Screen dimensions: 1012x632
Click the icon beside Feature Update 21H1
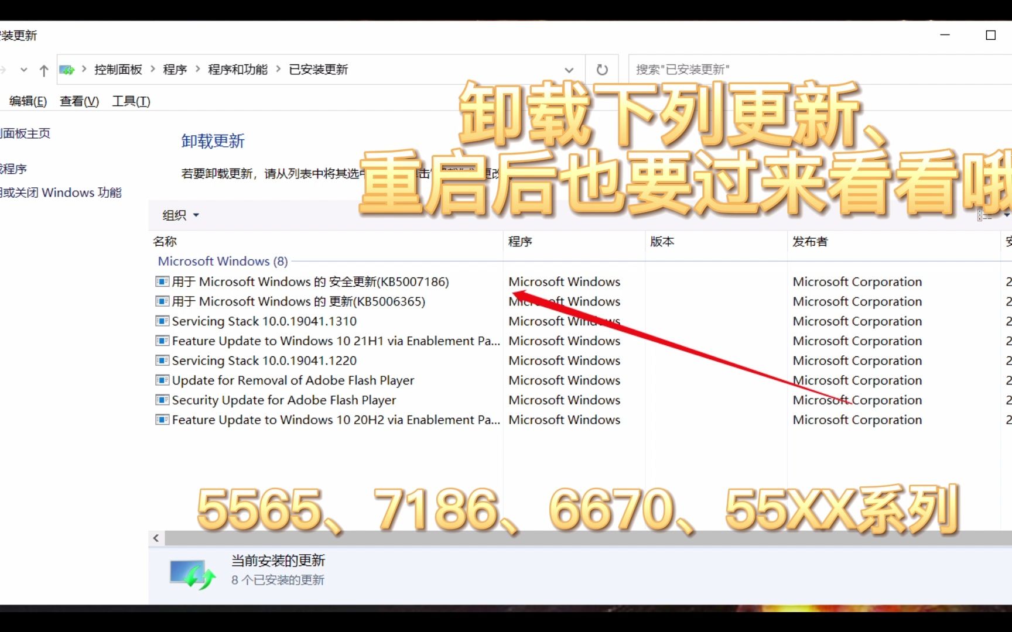(x=162, y=341)
